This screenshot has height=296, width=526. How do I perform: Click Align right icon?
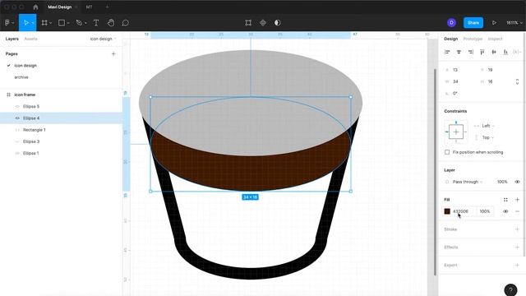[471, 52]
